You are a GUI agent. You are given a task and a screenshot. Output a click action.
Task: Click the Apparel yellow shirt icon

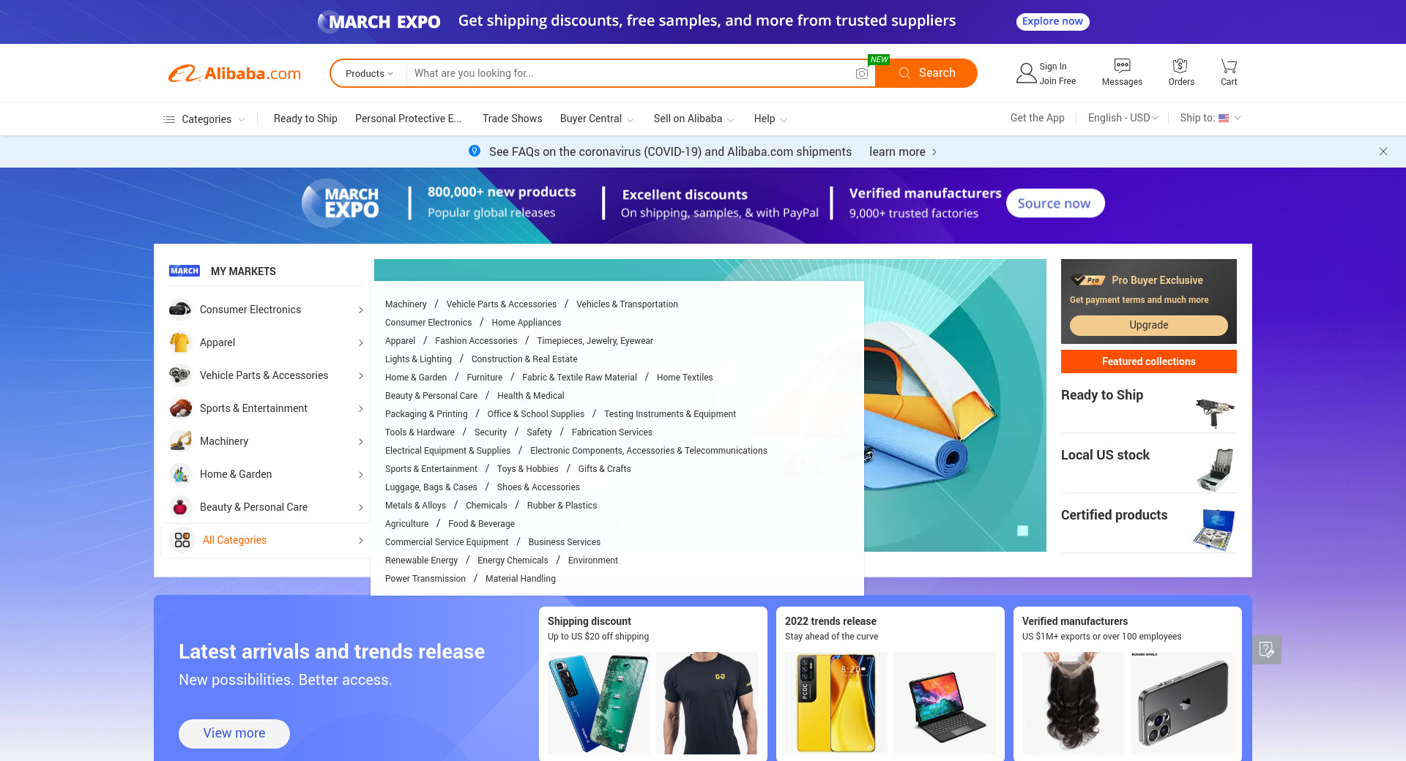[x=180, y=342]
